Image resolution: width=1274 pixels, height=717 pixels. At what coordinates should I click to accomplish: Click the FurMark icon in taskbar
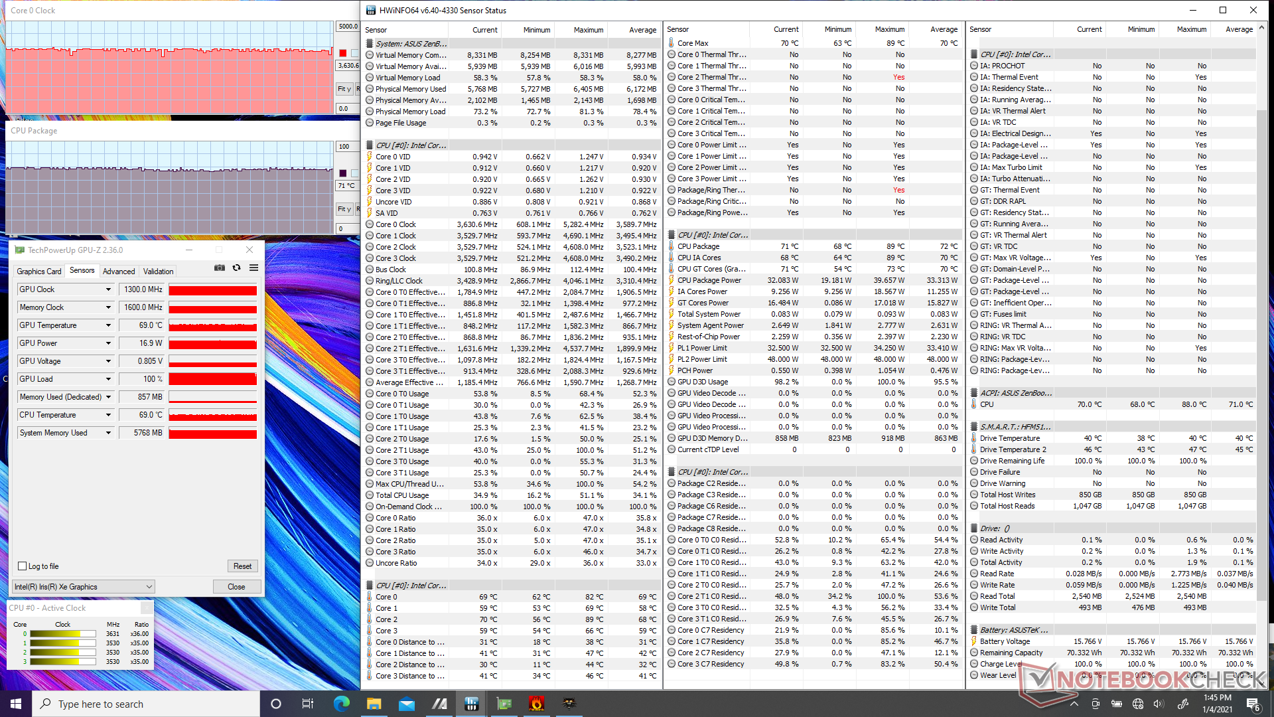tap(536, 704)
